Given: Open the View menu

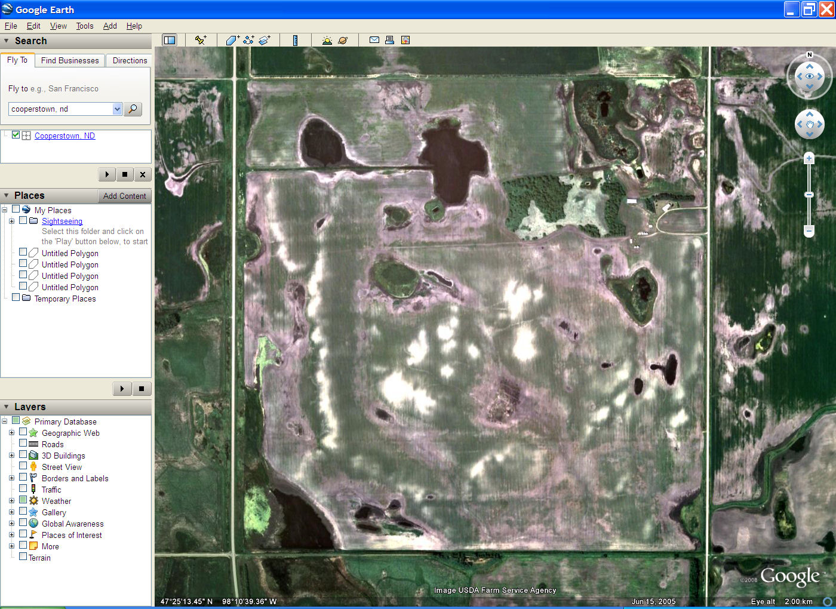Looking at the screenshot, I should pyautogui.click(x=59, y=26).
